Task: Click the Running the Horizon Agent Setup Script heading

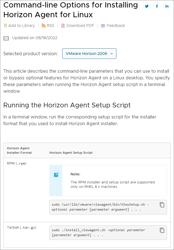Action: point(67,105)
